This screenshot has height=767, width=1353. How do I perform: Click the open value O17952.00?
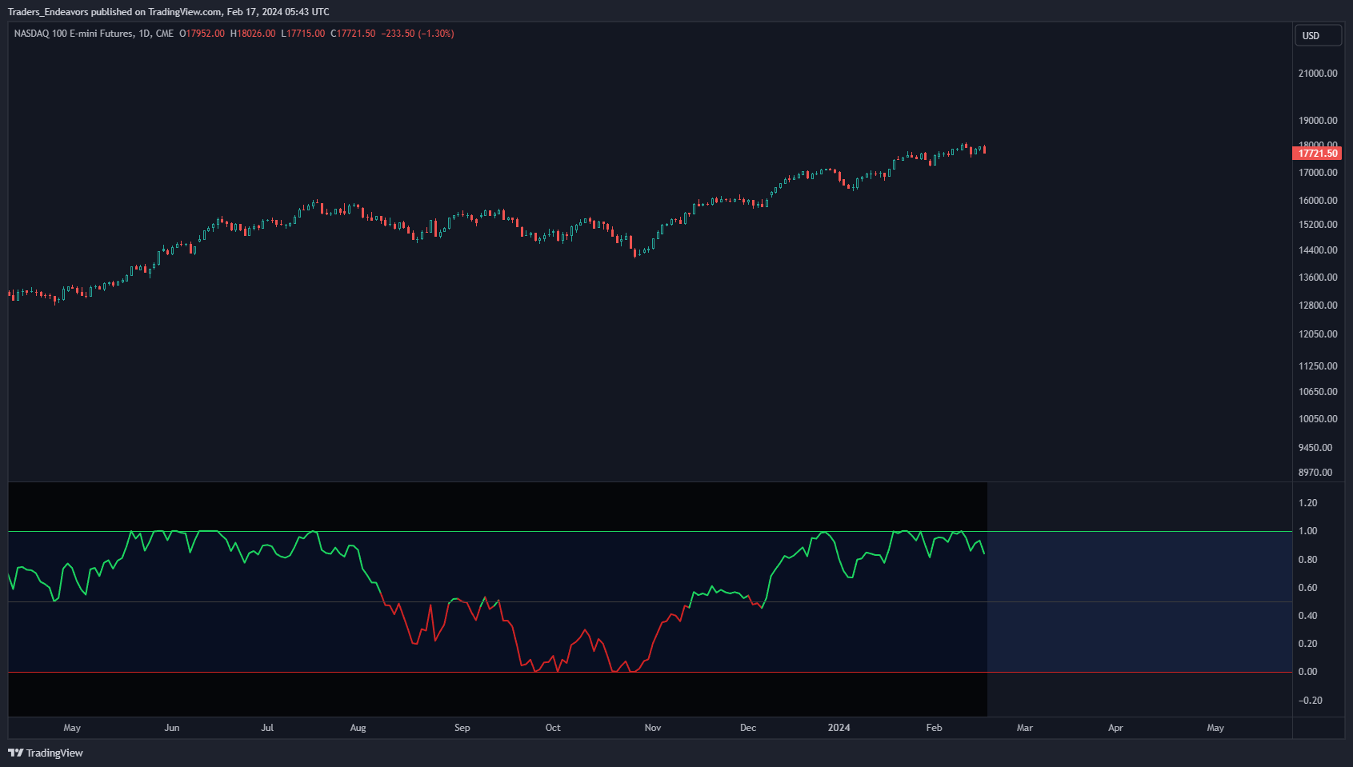pyautogui.click(x=202, y=34)
